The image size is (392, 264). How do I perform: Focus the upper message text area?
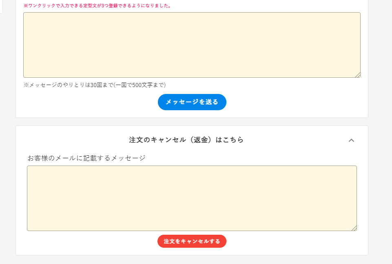pyautogui.click(x=192, y=45)
